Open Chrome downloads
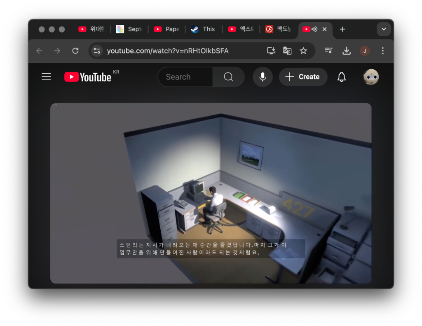Viewport: 422px width, 326px height. click(347, 51)
